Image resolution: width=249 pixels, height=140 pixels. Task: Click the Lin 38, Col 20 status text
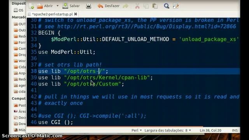[x=210, y=130]
